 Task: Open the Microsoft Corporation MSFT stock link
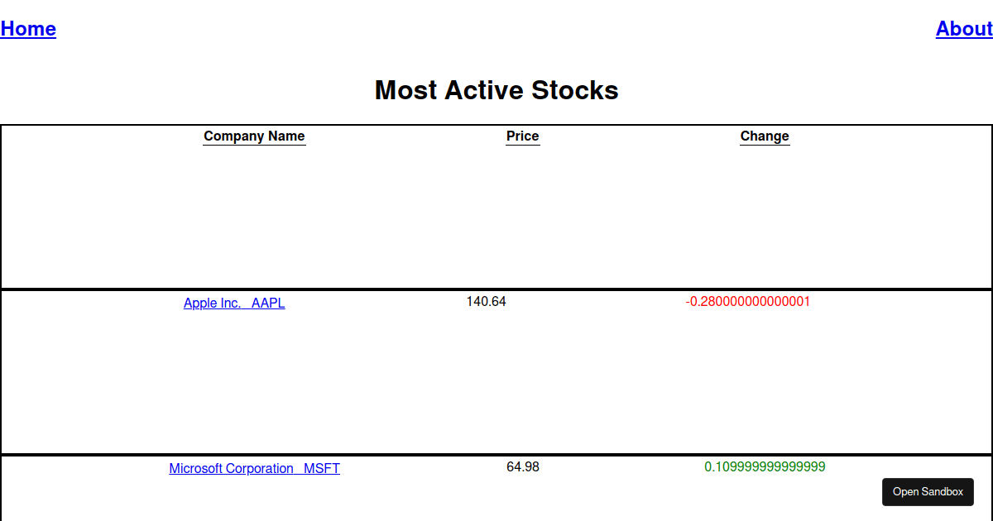254,468
